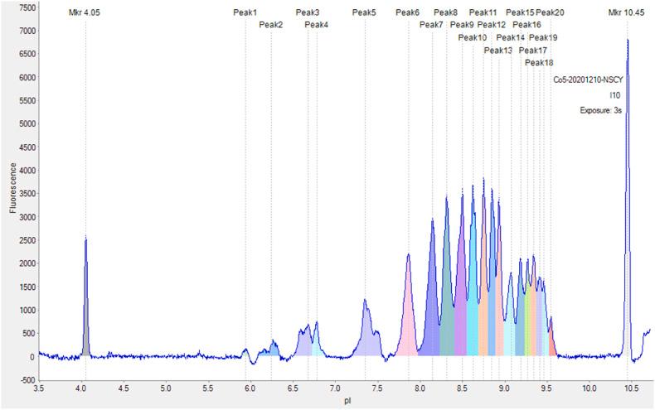Click the Mkr 4.05 marker label

(x=85, y=13)
